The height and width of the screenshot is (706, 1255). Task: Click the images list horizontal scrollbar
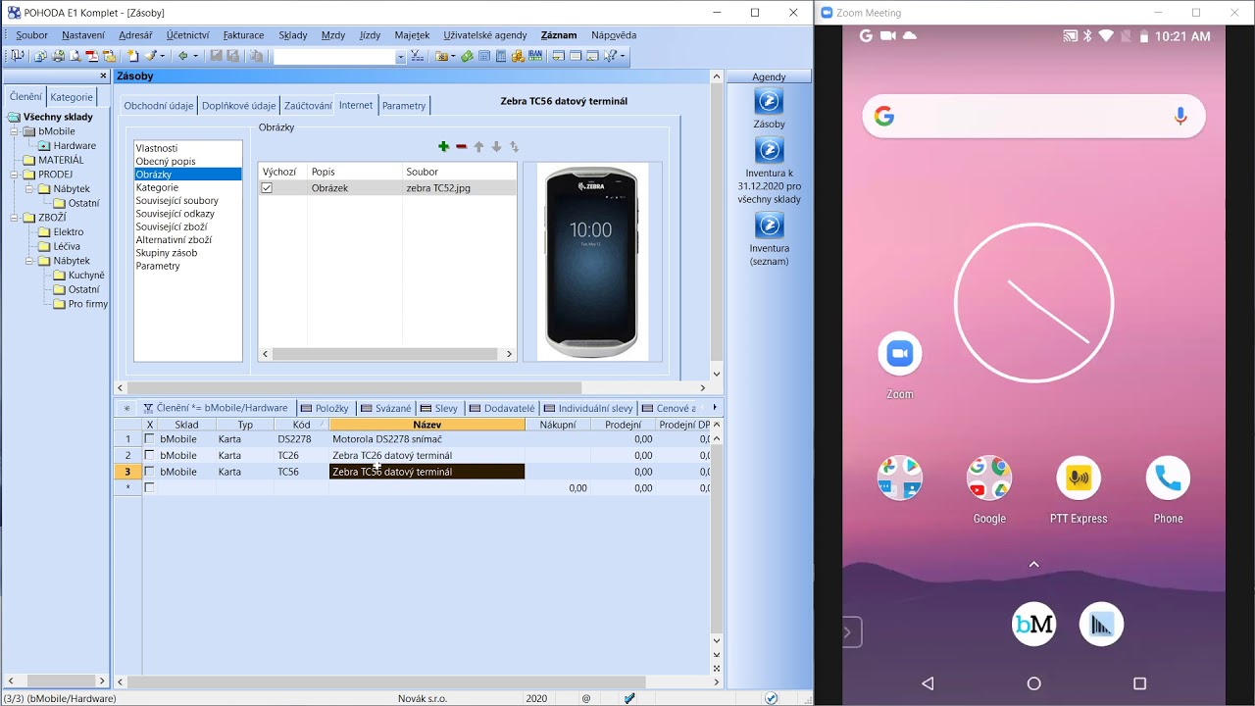pyautogui.click(x=387, y=354)
